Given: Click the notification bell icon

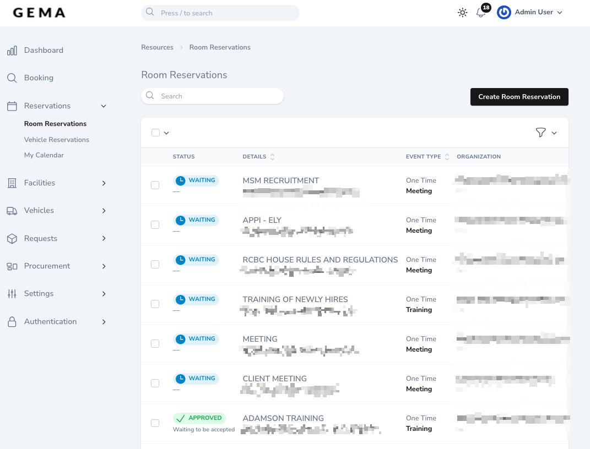Looking at the screenshot, I should (x=479, y=13).
